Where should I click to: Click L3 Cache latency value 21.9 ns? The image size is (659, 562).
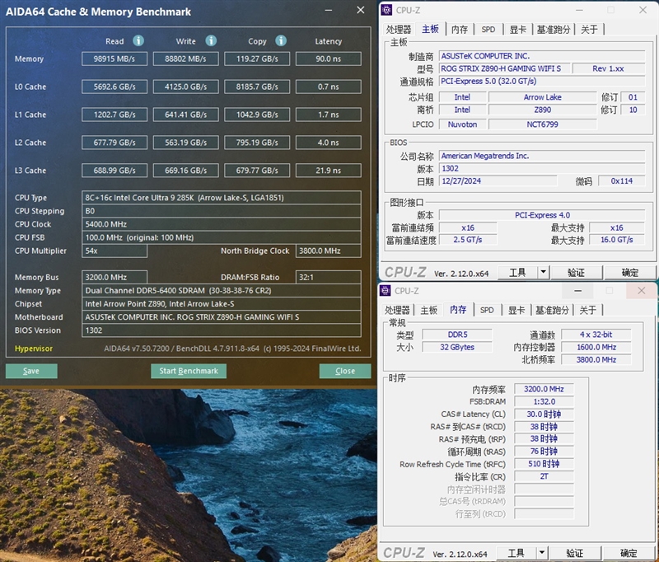(x=328, y=171)
